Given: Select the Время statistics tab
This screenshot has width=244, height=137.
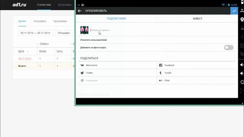Looking at the screenshot, I should click(x=22, y=21).
